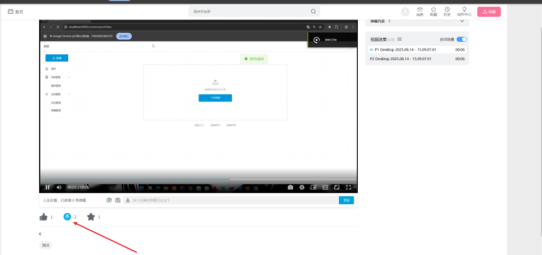Viewport: 542px width, 255px height.
Task: Switch the 视频选集 list view icon
Action: [400, 39]
